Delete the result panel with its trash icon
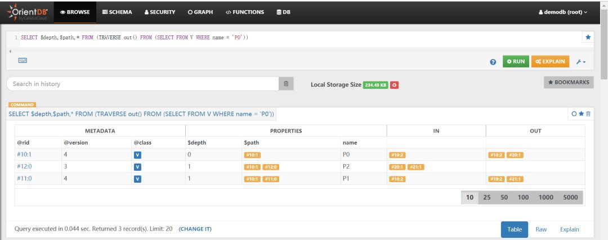 589,114
